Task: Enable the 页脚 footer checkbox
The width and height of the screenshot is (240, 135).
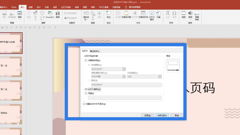Action: click(x=86, y=93)
